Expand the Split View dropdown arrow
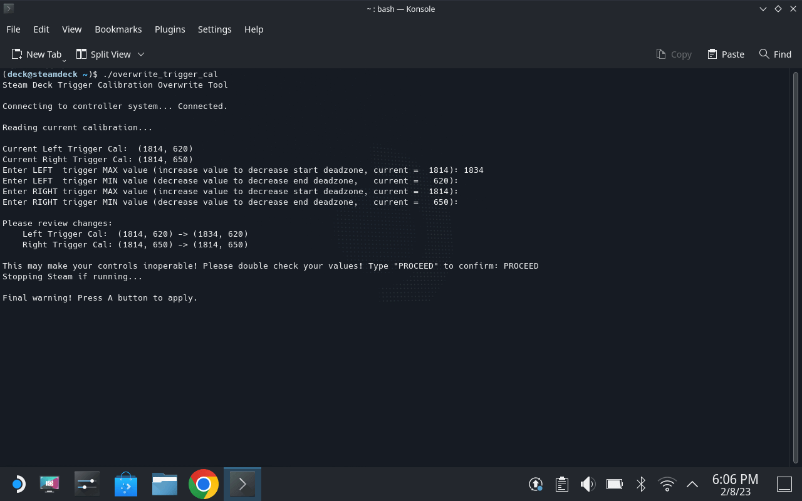802x501 pixels. [x=141, y=54]
